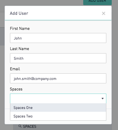118x130 pixels.
Task: Choose Spaces Two option
Action: pyautogui.click(x=58, y=116)
